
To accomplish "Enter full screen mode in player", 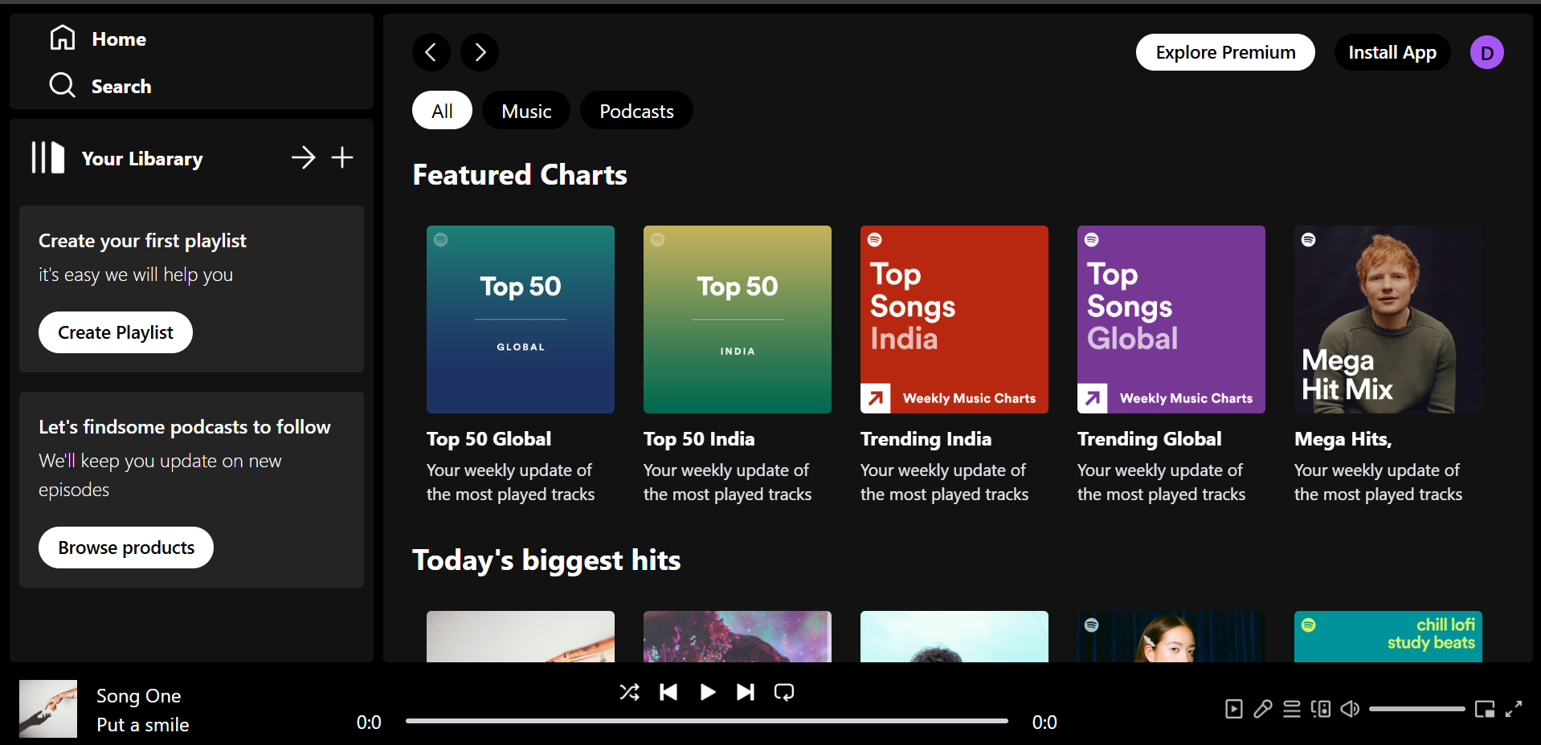I will point(1514,709).
